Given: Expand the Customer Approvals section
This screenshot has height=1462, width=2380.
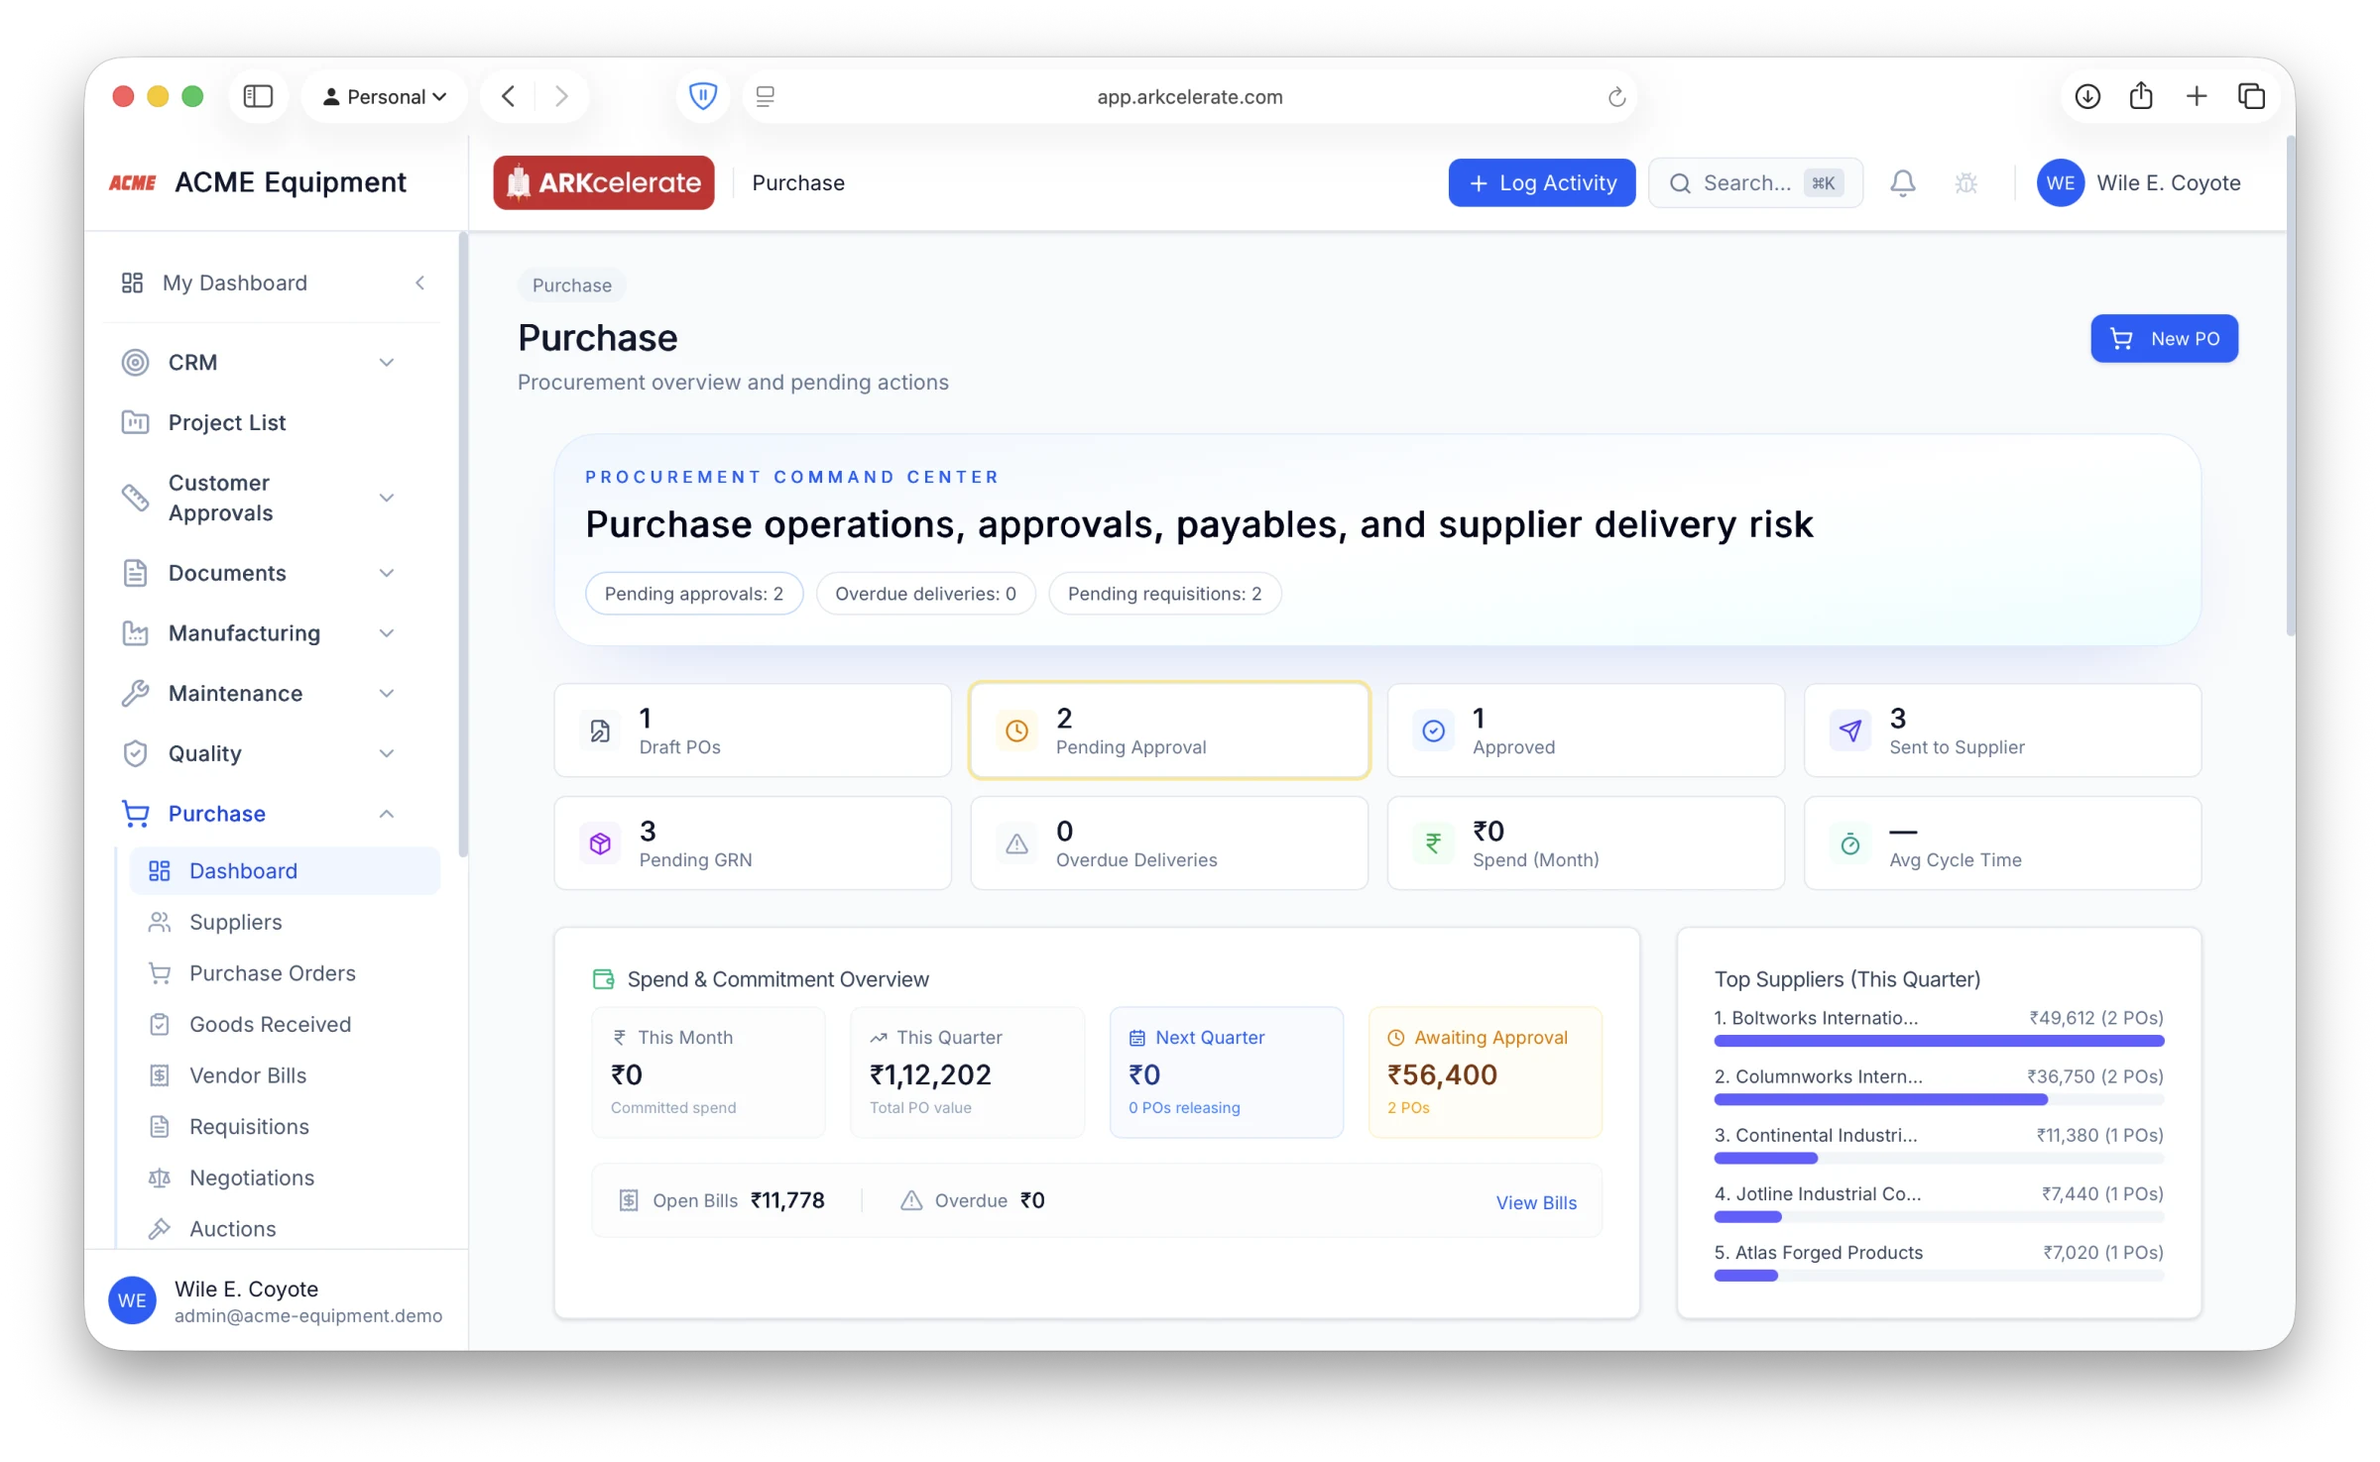Looking at the screenshot, I should (387, 498).
